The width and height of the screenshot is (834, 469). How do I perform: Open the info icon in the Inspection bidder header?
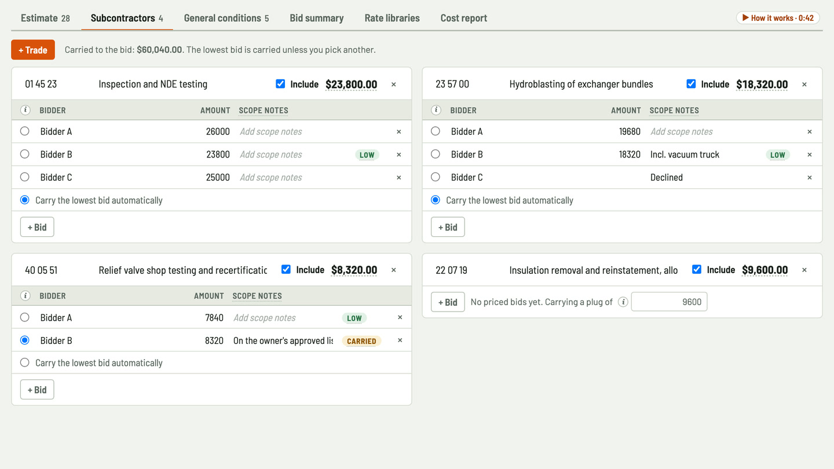coord(25,110)
